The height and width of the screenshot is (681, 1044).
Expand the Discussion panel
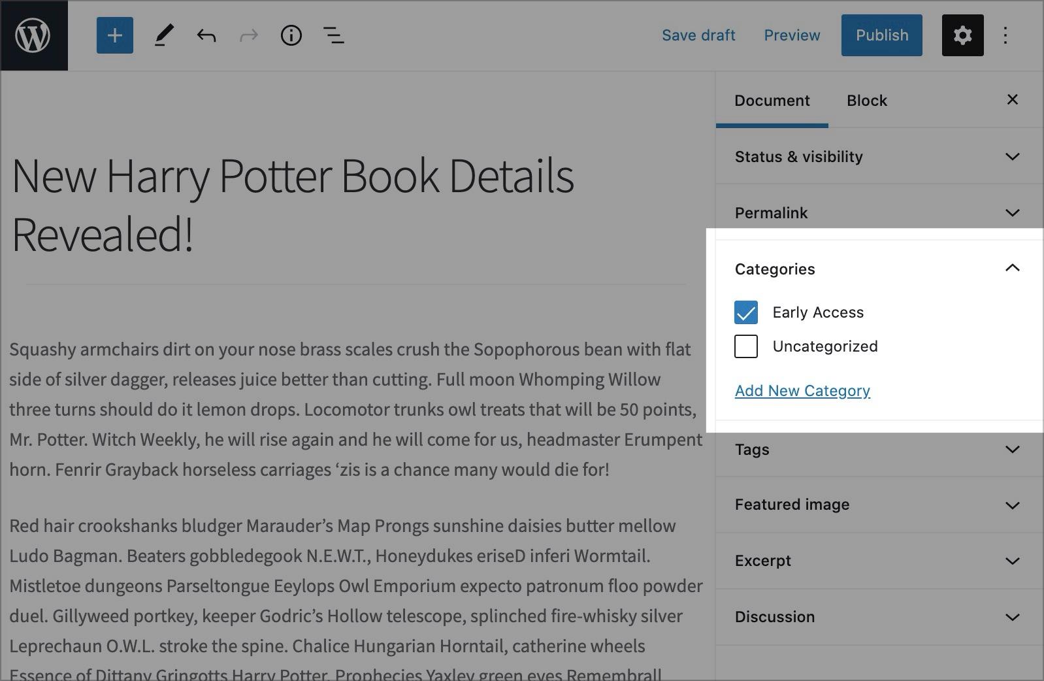point(879,617)
